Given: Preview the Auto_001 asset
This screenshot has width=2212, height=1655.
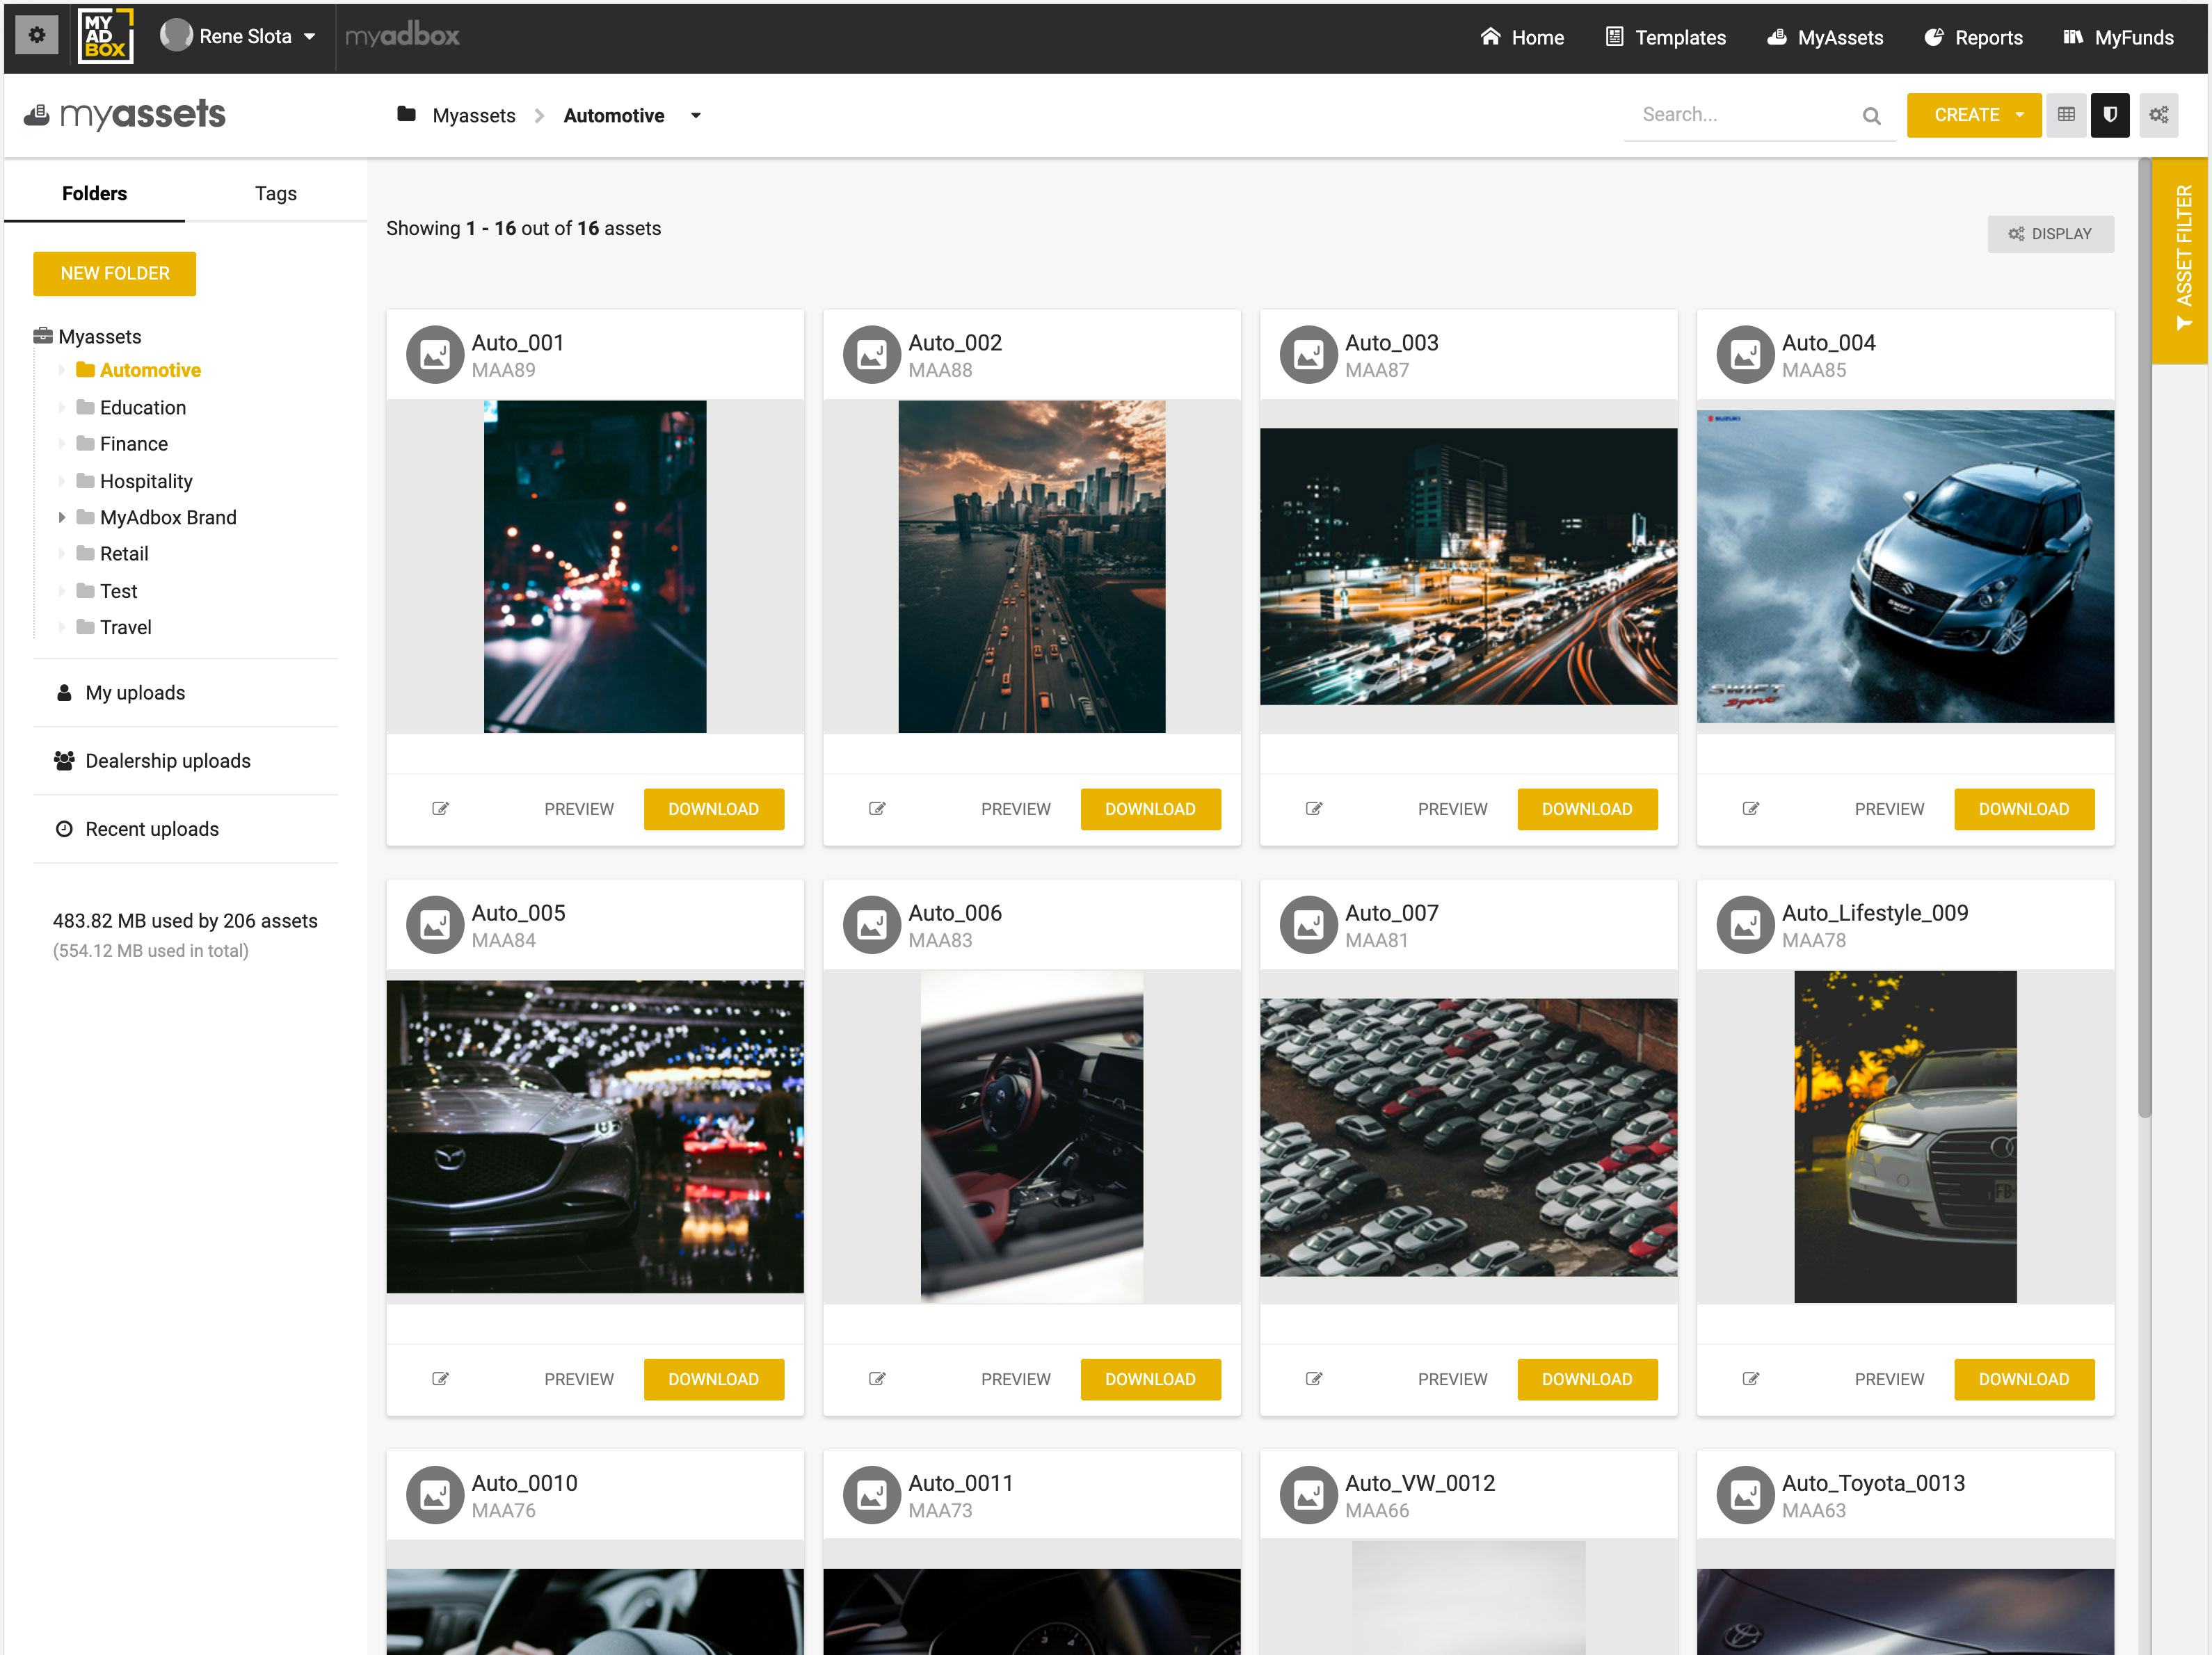Looking at the screenshot, I should [579, 809].
